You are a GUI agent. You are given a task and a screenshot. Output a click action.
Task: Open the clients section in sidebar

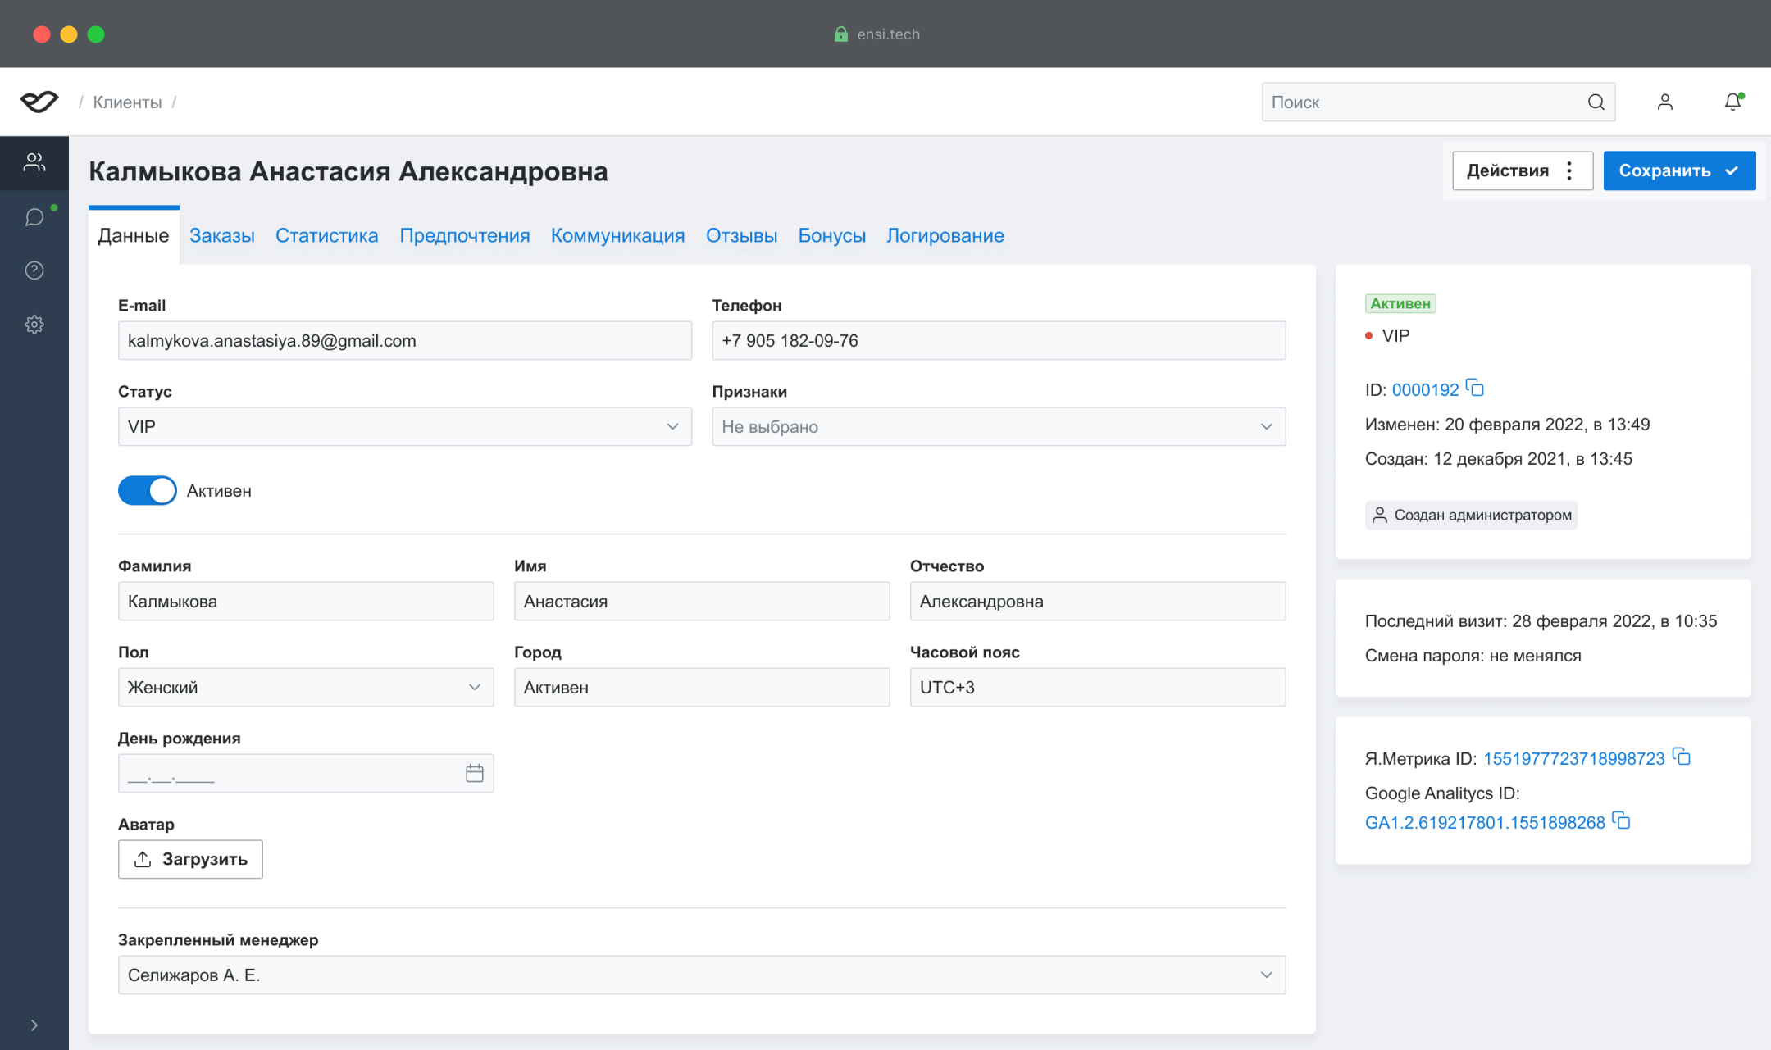[34, 162]
